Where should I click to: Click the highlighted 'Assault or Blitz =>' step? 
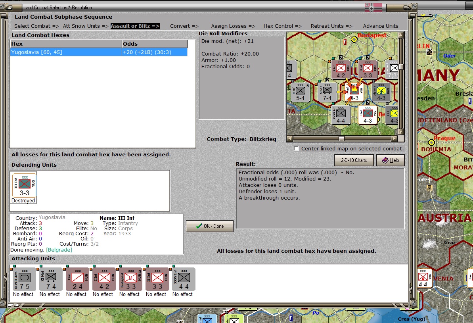point(135,26)
